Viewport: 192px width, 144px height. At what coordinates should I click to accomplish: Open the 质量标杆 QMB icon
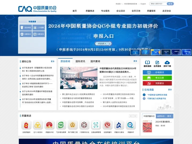click(x=131, y=125)
